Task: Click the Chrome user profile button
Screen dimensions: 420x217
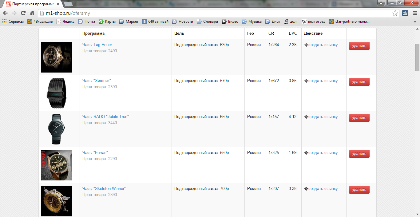Action: 381,3
